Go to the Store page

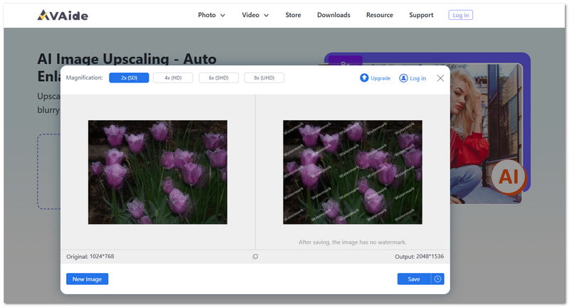click(x=293, y=15)
